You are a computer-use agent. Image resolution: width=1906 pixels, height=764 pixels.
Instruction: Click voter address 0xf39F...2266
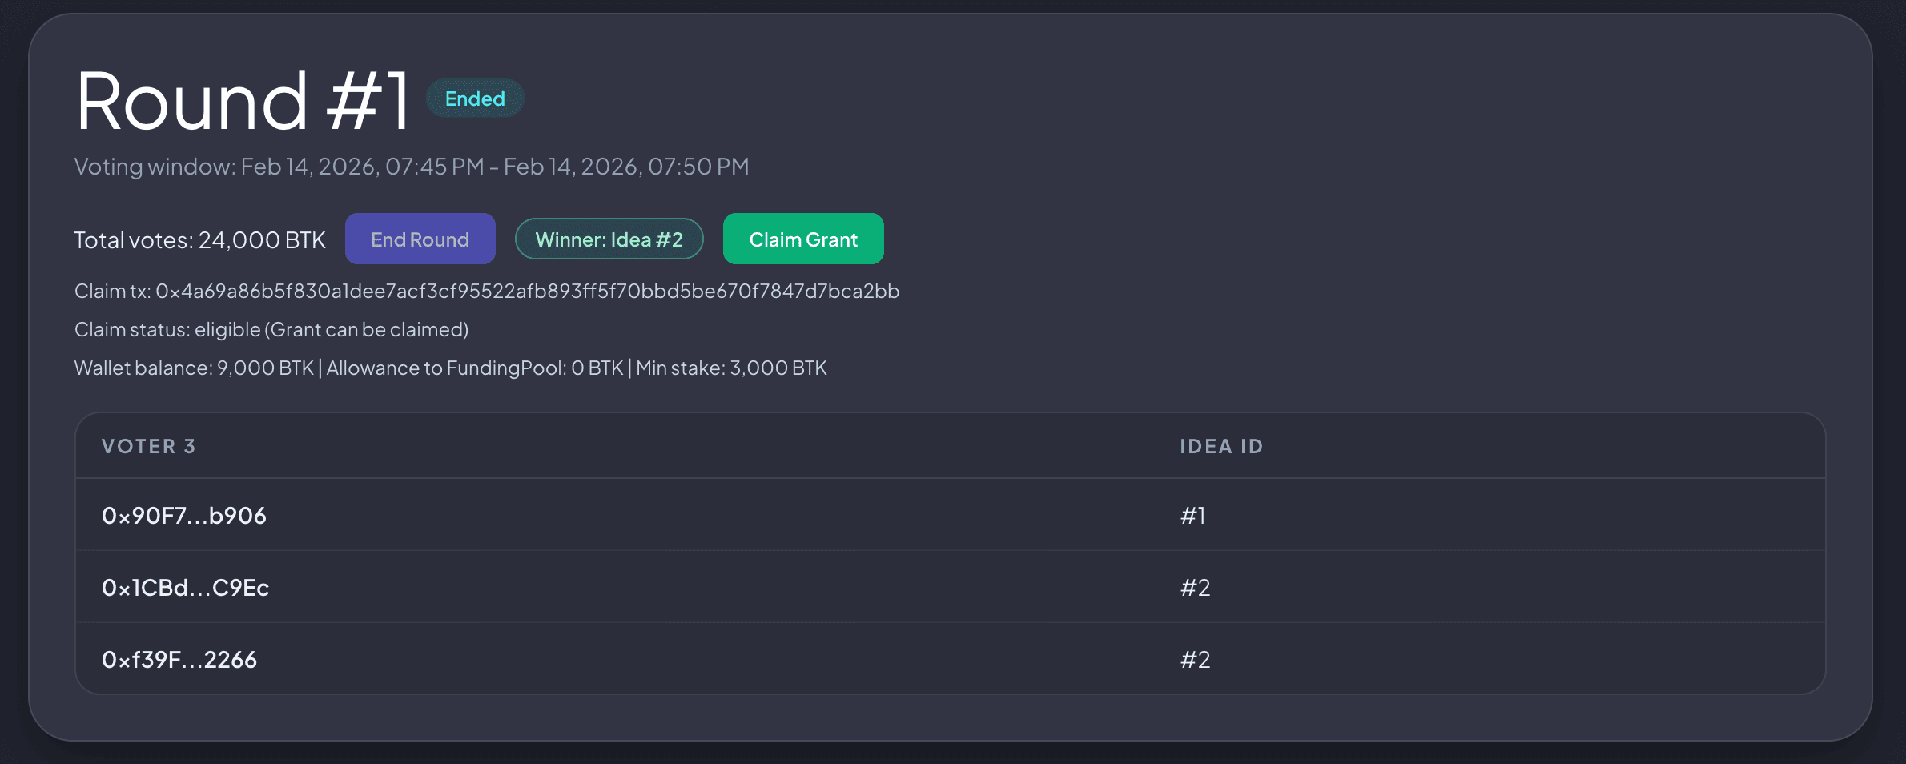[x=179, y=658]
